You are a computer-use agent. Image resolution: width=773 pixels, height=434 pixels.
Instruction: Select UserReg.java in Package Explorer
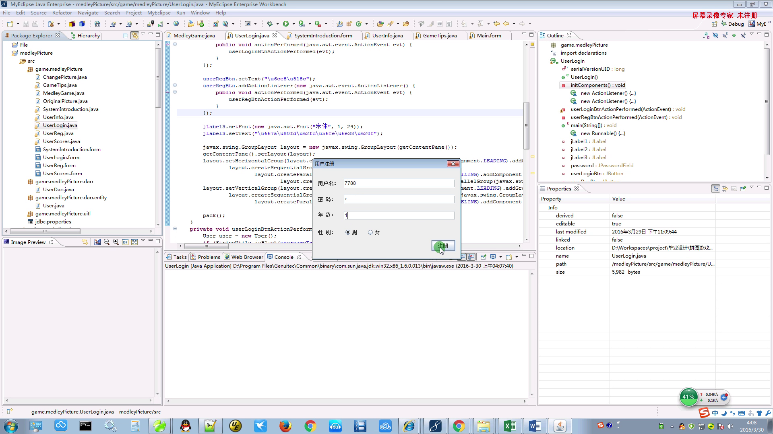coord(58,133)
